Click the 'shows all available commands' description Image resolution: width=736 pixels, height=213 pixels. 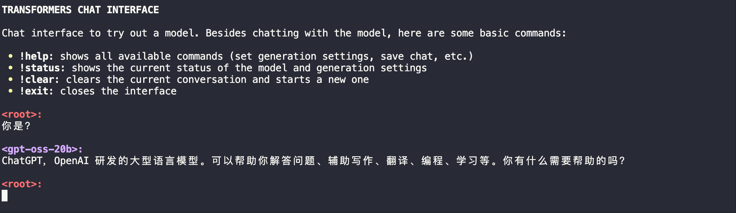click(142, 56)
